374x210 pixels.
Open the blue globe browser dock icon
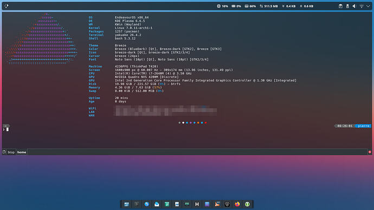coord(147,204)
